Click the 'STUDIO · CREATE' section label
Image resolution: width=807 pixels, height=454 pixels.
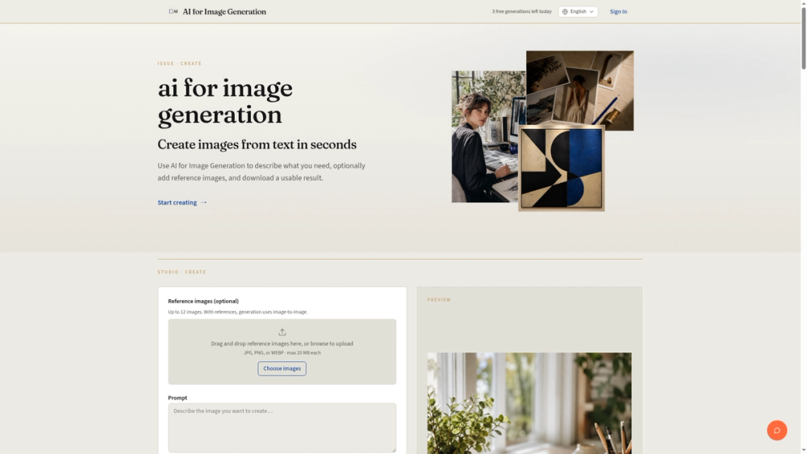[x=182, y=272]
